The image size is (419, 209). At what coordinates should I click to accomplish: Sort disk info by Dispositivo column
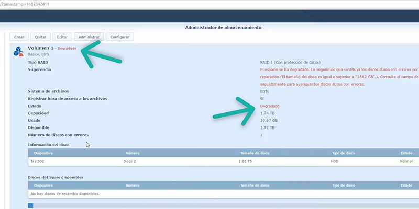pyautogui.click(x=43, y=153)
